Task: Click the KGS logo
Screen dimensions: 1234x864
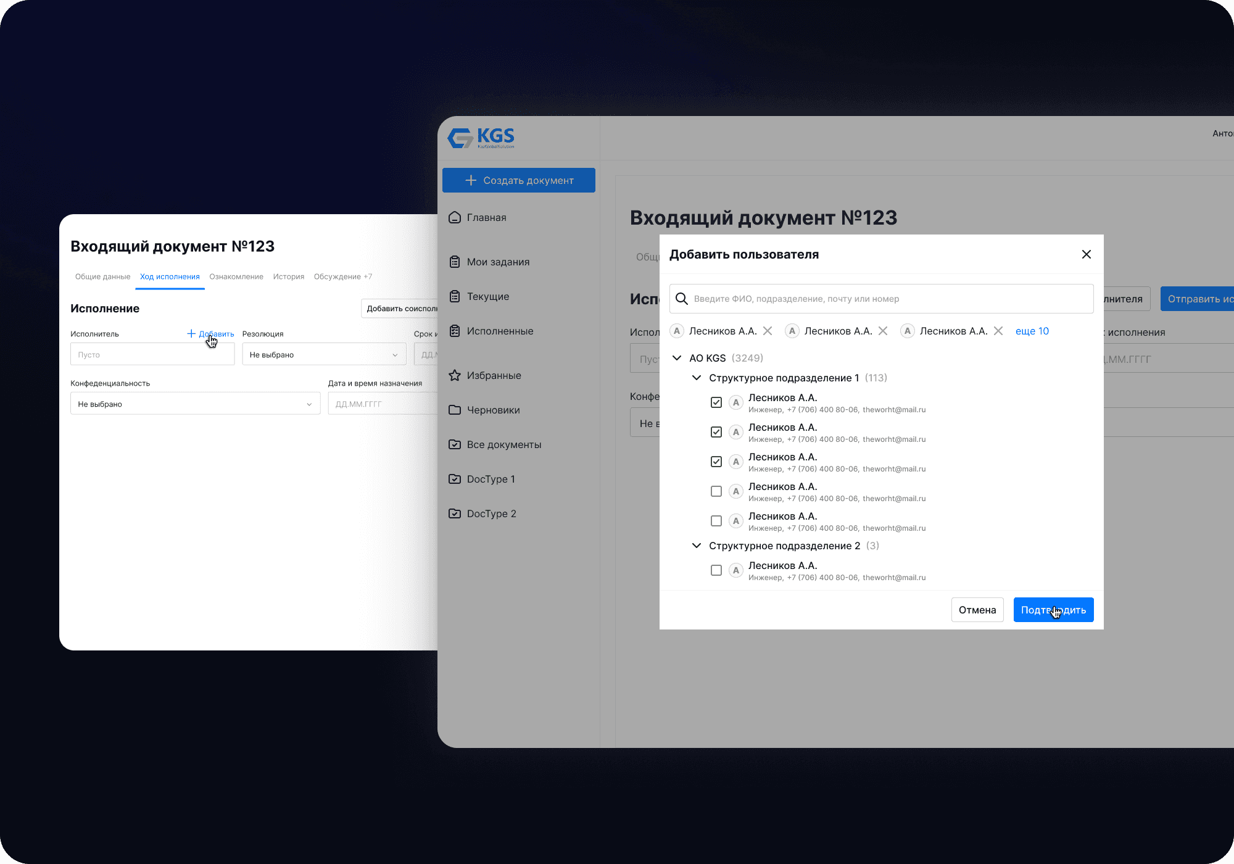Action: 481,138
